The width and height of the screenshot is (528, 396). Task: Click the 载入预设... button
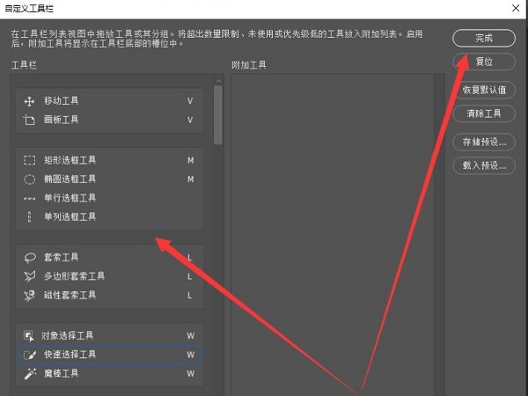(484, 165)
